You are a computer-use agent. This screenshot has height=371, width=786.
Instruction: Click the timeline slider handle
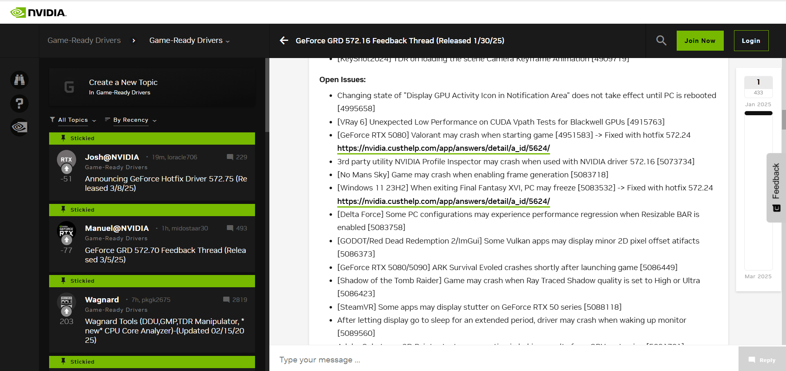(758, 113)
